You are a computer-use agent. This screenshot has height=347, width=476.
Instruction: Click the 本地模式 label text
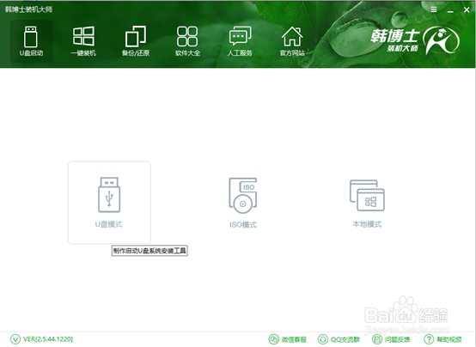coord(367,224)
